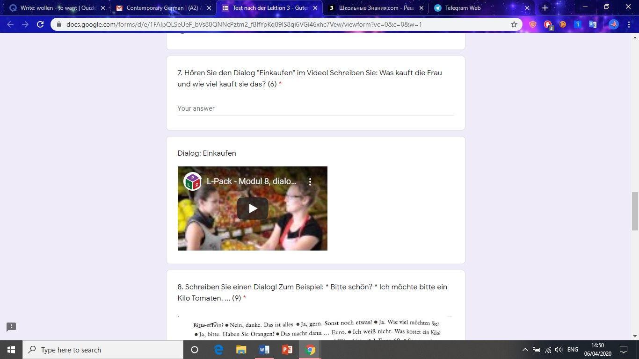The height and width of the screenshot is (359, 639).
Task: Open Microsoft Word from the taskbar
Action: [264, 350]
